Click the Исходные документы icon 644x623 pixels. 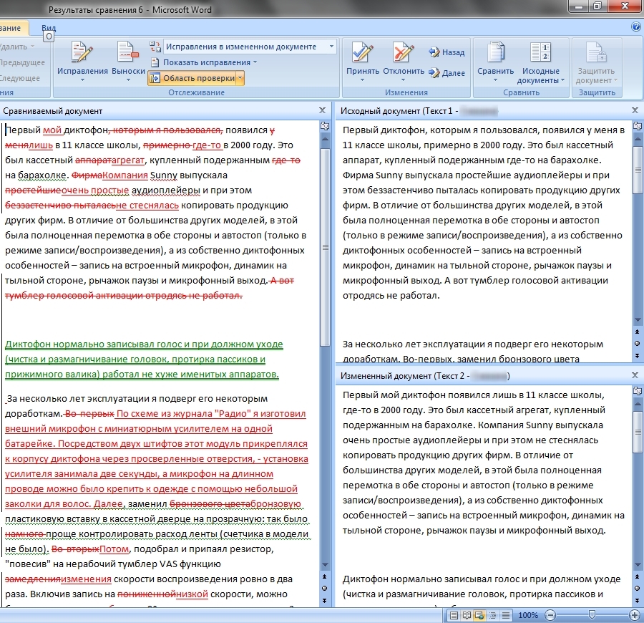(x=540, y=52)
